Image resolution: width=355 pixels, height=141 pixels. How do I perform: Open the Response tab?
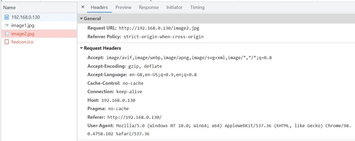(x=149, y=7)
